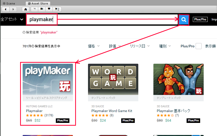
Task: Click the $64 price on 基本パック
Action: (x=168, y=120)
